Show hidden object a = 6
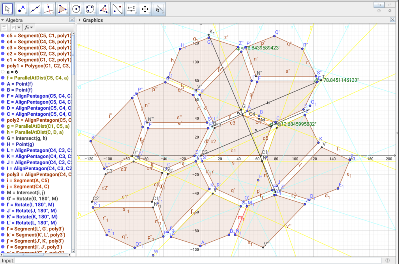Screen dimensions: 399x264 [x=3, y=72]
